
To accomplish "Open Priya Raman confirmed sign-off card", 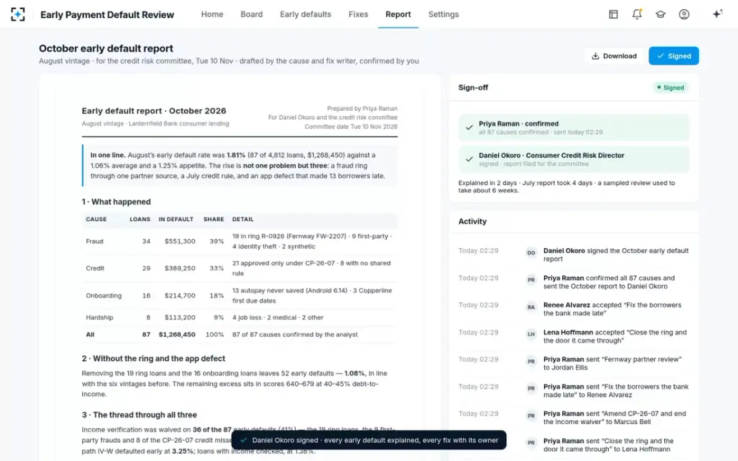I will pyautogui.click(x=574, y=127).
